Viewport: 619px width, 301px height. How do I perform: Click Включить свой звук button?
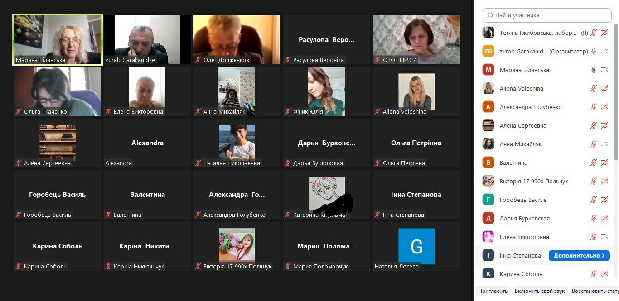(x=539, y=291)
